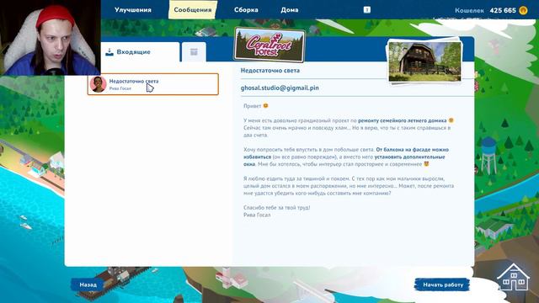
Task: Click the Coralroot Forest logo
Action: [x=269, y=45]
